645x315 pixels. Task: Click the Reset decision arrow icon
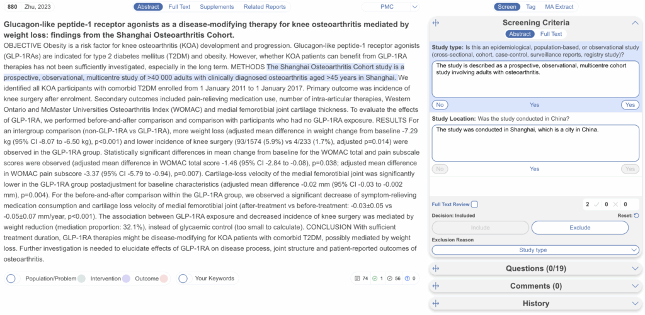point(636,216)
